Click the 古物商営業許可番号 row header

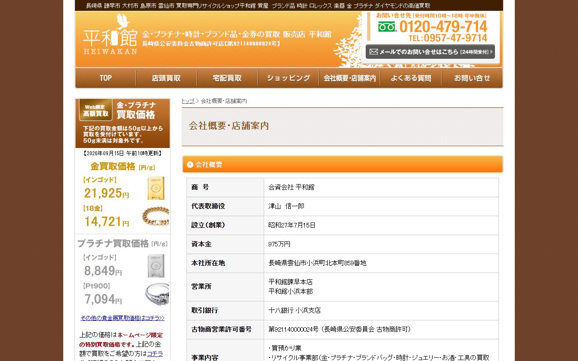click(225, 329)
